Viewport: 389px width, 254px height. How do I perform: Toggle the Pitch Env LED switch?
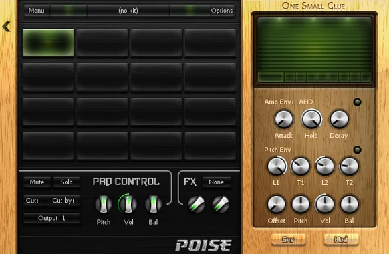[x=357, y=150]
